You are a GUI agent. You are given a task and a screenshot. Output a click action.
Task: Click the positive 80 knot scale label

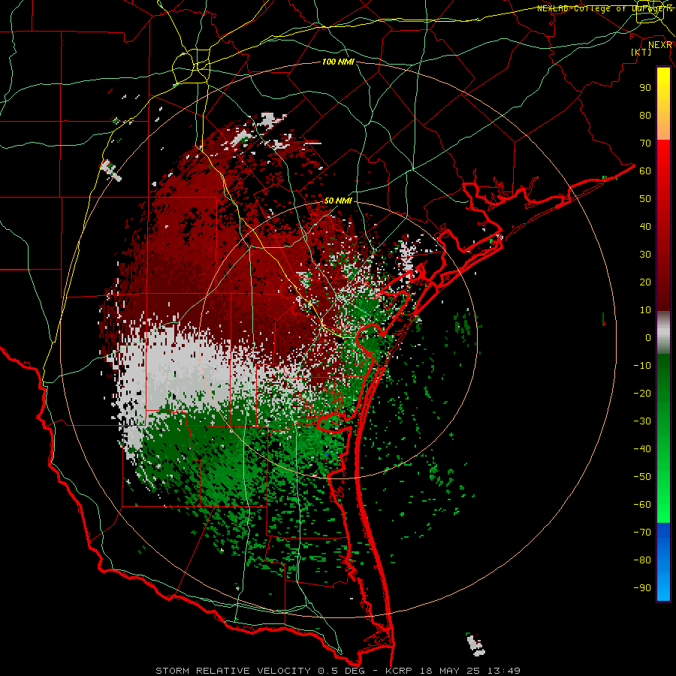tap(645, 116)
